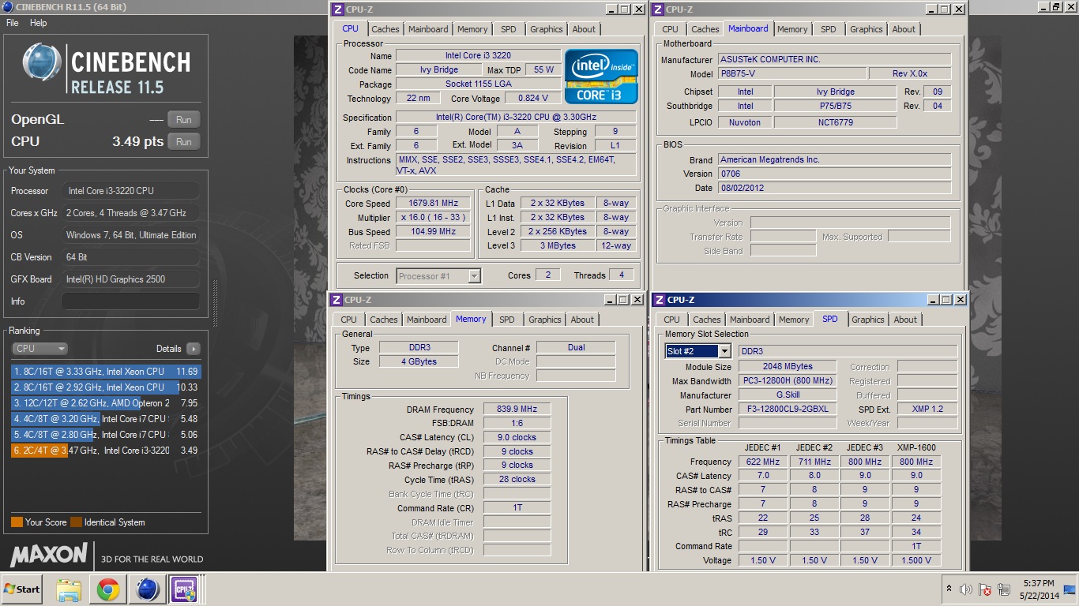
Task: Run the OpenGL benchmark
Action: click(183, 120)
